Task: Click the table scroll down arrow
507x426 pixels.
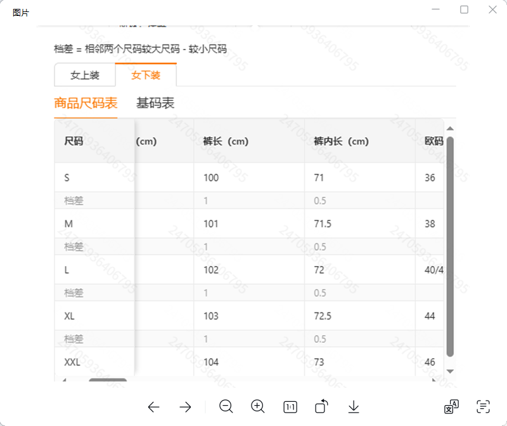Action: tap(450, 371)
